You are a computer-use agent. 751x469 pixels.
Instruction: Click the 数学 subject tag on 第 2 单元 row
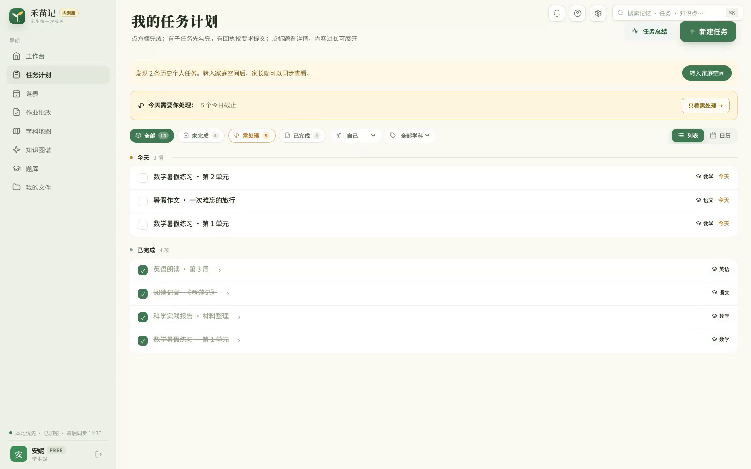pyautogui.click(x=704, y=177)
